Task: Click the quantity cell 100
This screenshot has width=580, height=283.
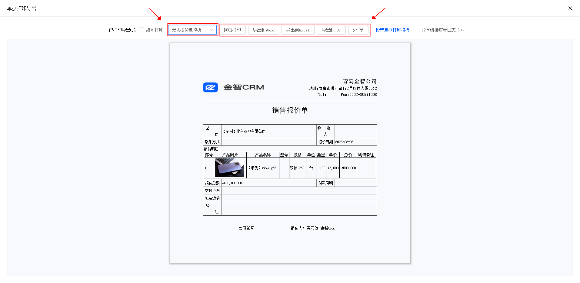Action: [x=322, y=168]
